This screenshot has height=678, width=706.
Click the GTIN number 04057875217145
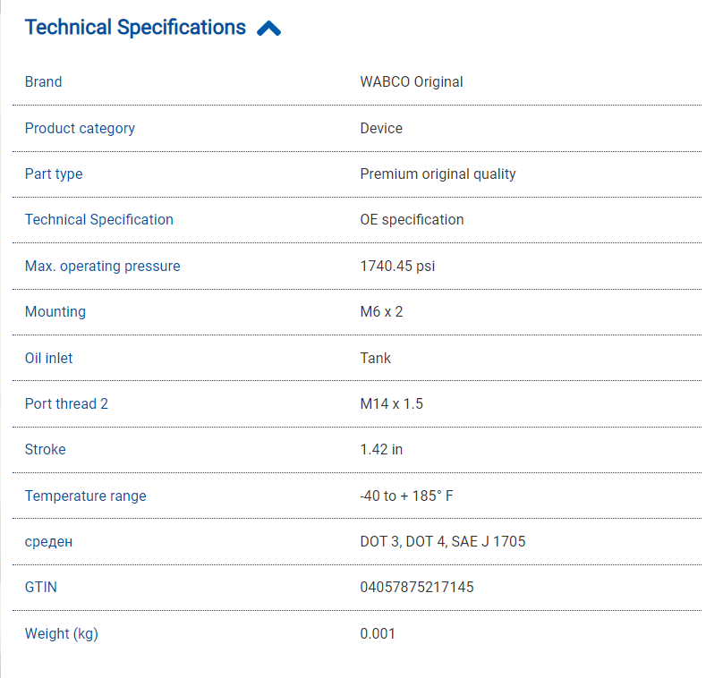pos(417,588)
